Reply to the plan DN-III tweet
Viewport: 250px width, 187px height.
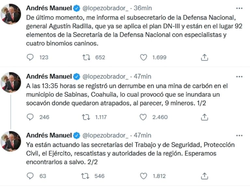coord(30,57)
